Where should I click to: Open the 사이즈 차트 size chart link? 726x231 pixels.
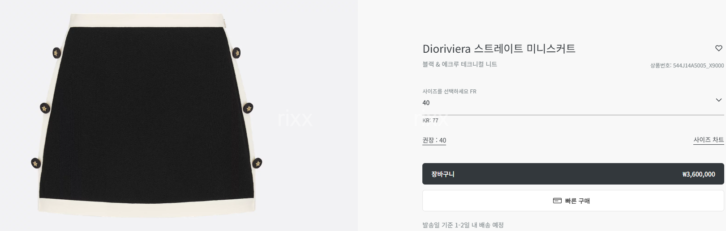point(709,140)
